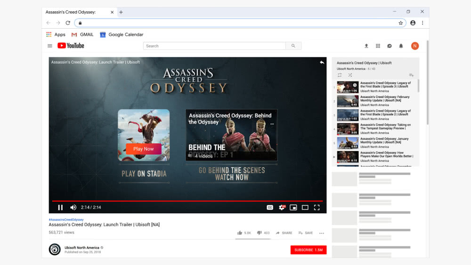This screenshot has height=265, width=471.
Task: Shuffle the Assassin's Creed playlist
Action: (350, 75)
